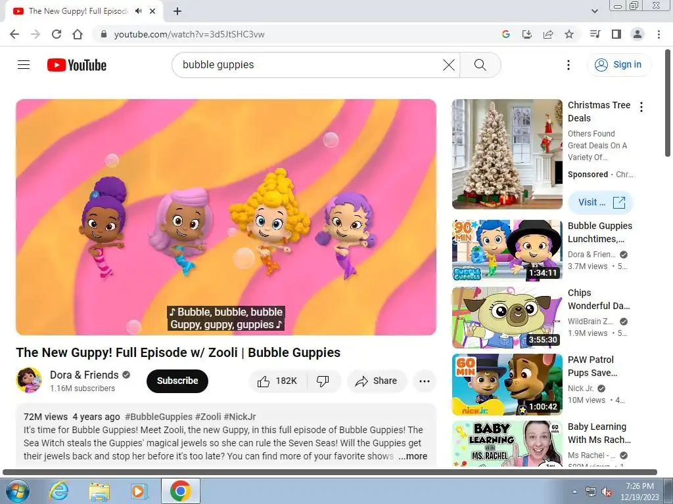Go to YouTube home via logo
The height and width of the screenshot is (504, 673).
(x=77, y=65)
